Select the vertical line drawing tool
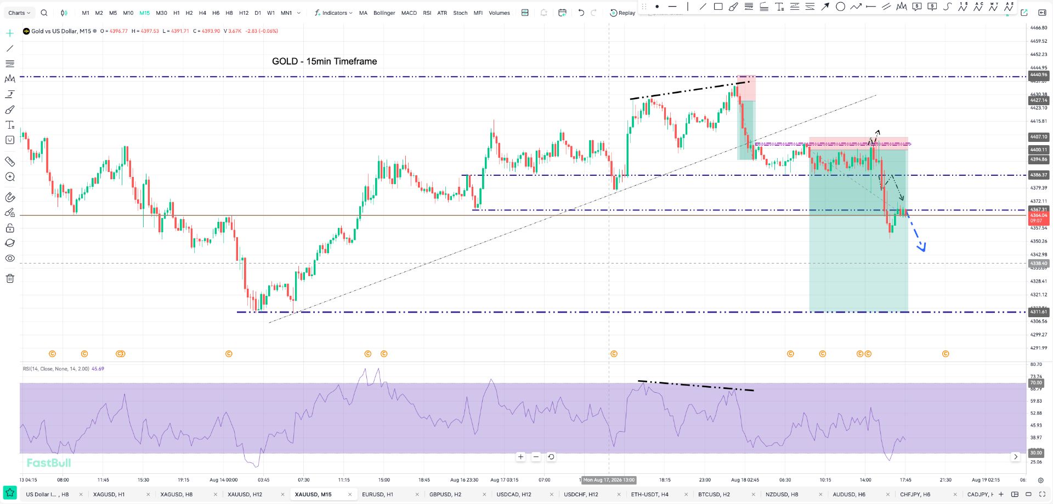Viewport: 1053px width, 504px height. pos(688,7)
